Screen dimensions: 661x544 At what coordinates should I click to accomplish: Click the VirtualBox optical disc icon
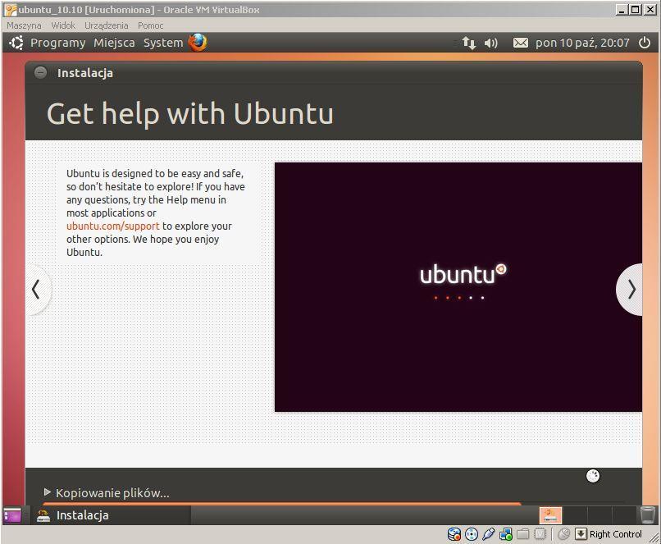click(472, 534)
